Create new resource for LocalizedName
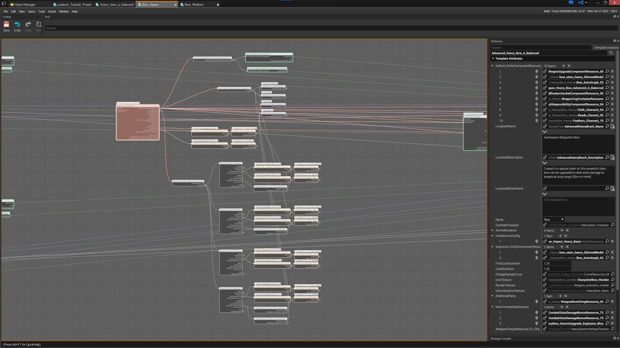620x348 pixels. [612, 126]
